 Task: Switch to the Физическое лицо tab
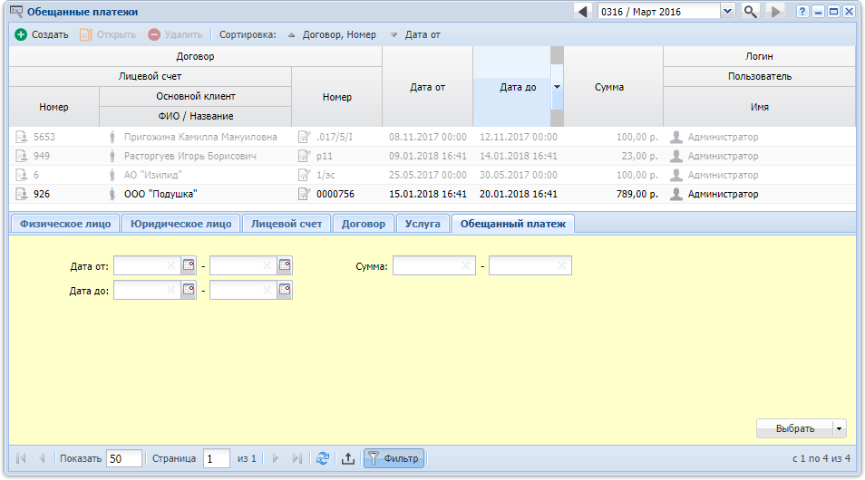(x=65, y=224)
